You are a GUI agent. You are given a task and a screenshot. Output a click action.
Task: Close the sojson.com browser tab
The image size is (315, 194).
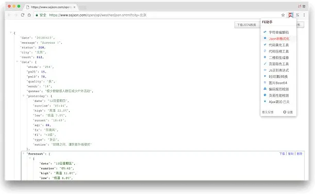click(x=74, y=7)
